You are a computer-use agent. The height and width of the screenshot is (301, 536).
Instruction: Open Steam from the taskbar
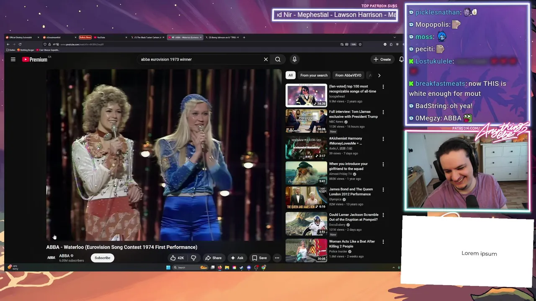[x=241, y=268]
